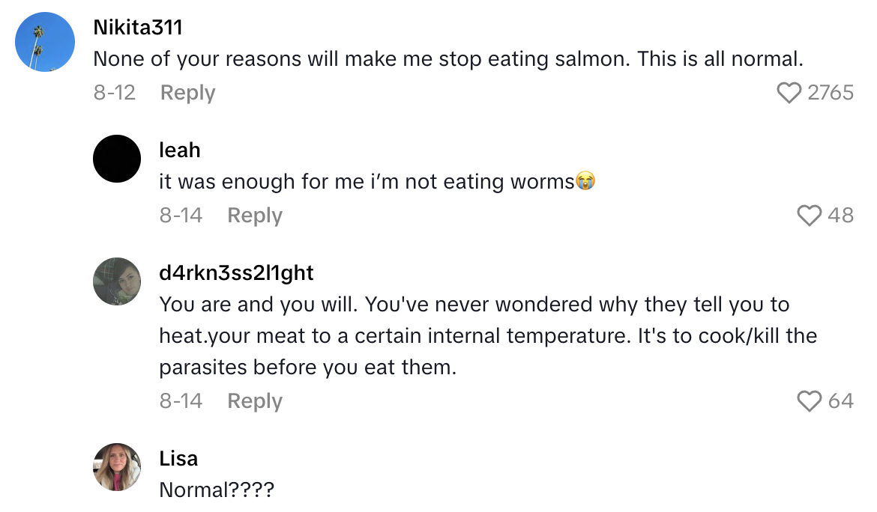The image size is (877, 512).
Task: Click Reply under d4rkn3ss2l1ght's comment
Action: tap(254, 401)
